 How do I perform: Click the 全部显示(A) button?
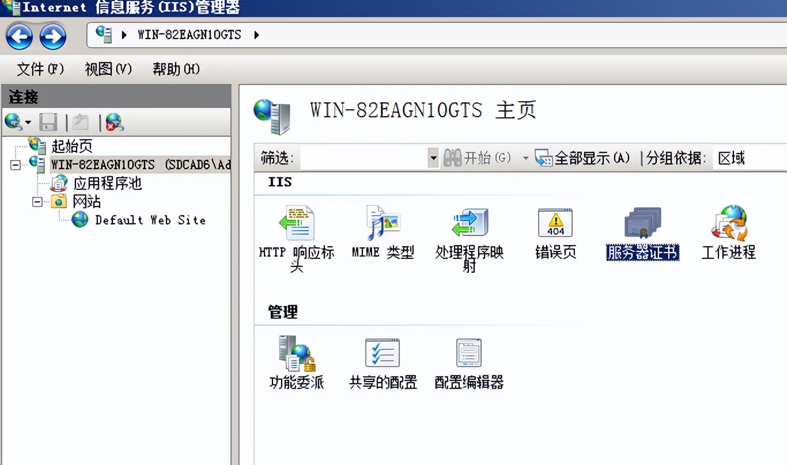pos(582,158)
